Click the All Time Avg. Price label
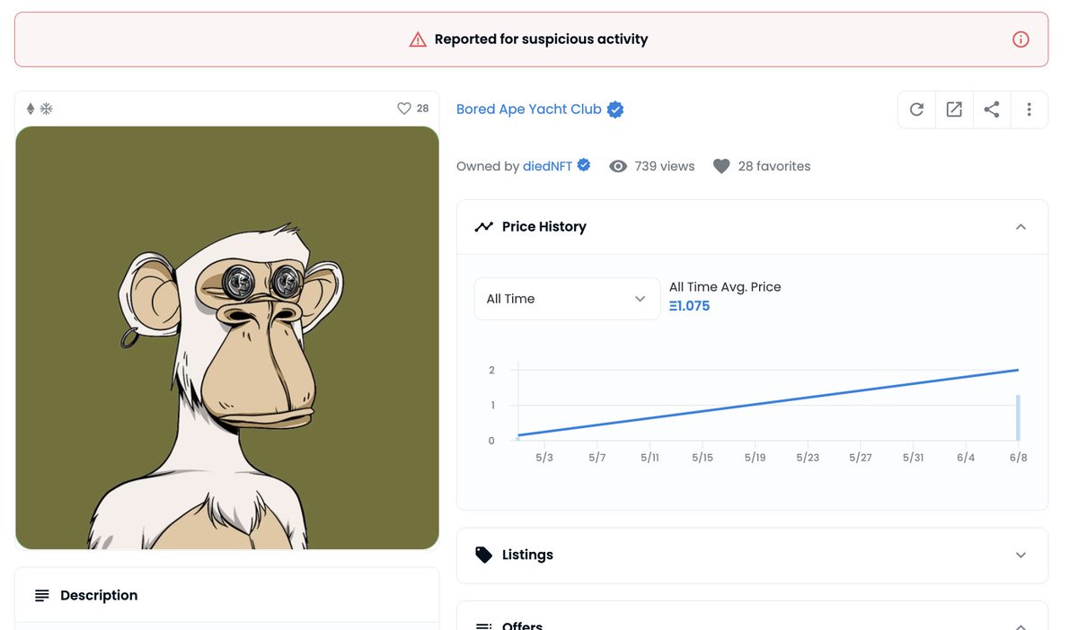The image size is (1078, 630). pos(725,287)
